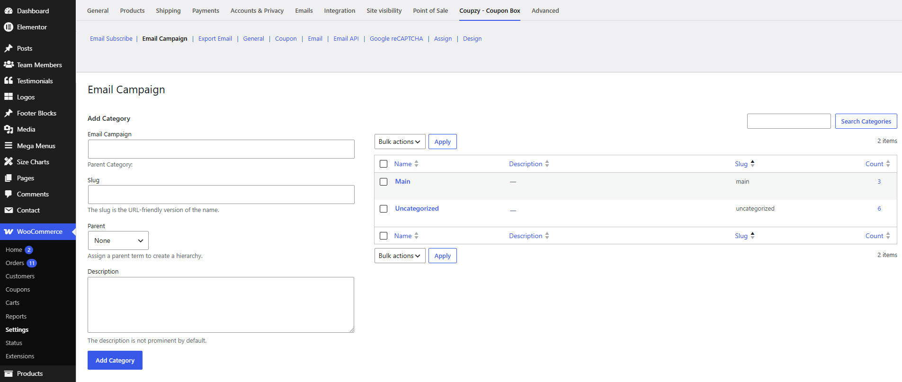
Task: Click the bottom Apply button
Action: pyautogui.click(x=443, y=256)
